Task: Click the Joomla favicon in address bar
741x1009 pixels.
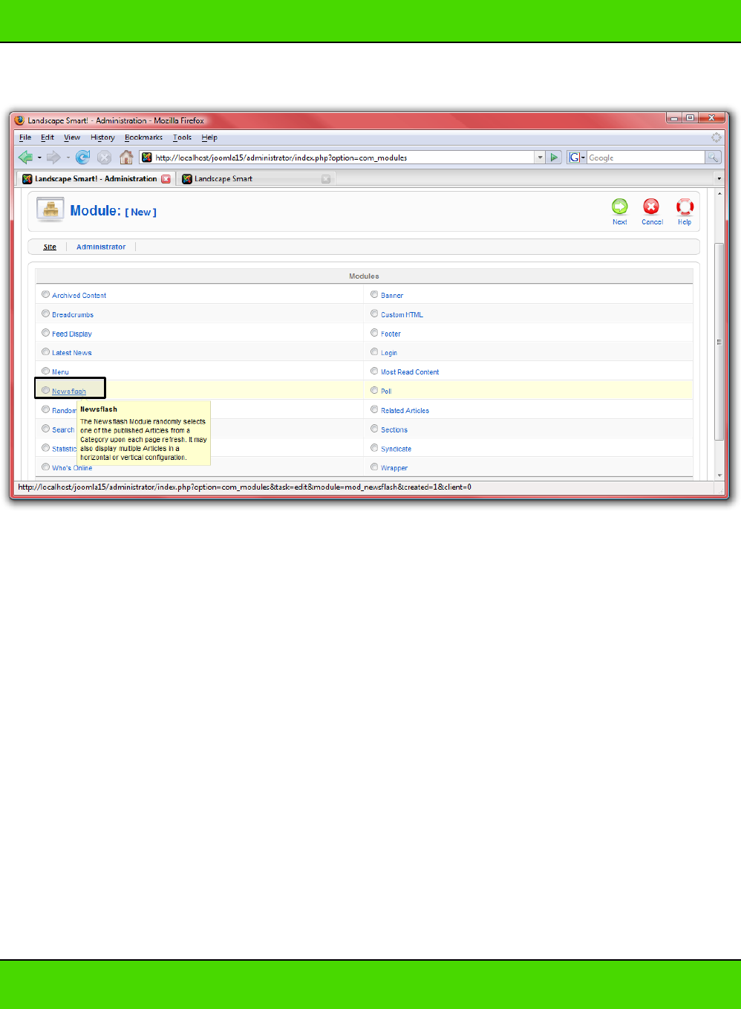Action: point(147,158)
